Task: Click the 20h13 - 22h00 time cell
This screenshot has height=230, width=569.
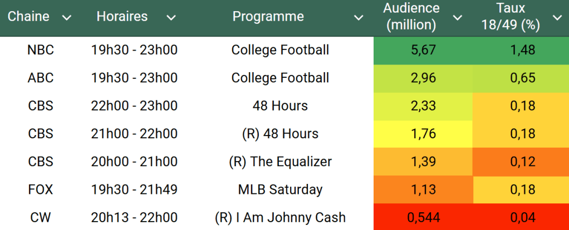Action: click(x=134, y=217)
